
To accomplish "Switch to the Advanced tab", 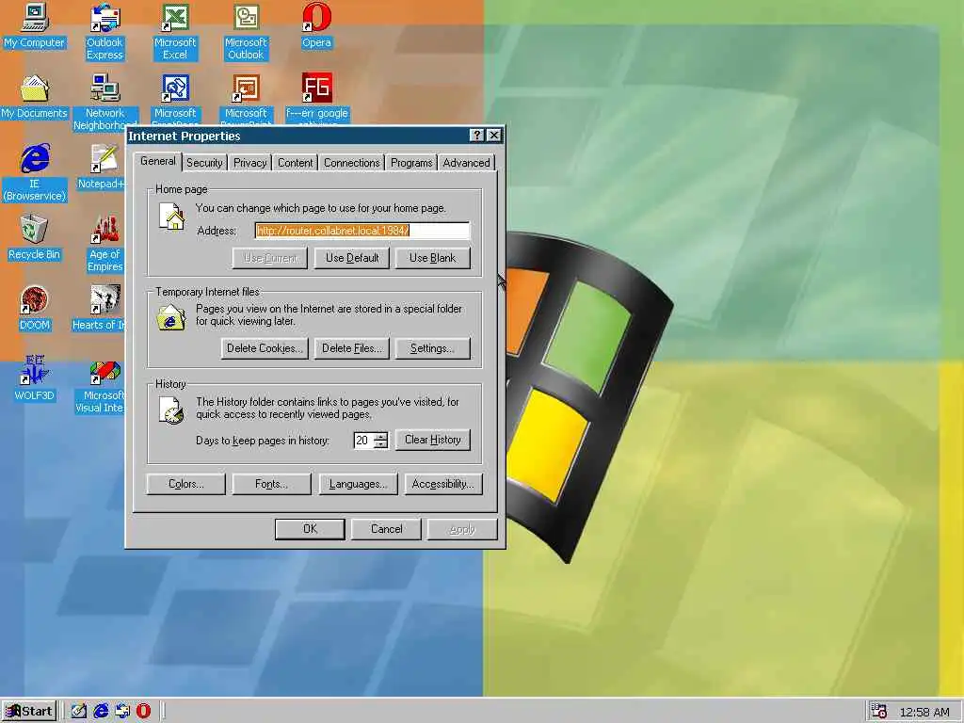I will pyautogui.click(x=466, y=163).
